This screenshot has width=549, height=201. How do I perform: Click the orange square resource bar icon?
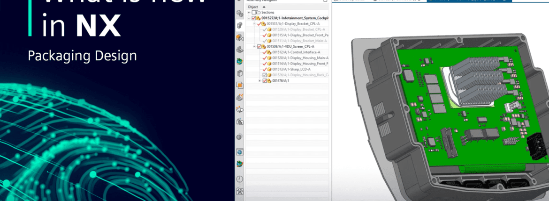pyautogui.click(x=239, y=85)
